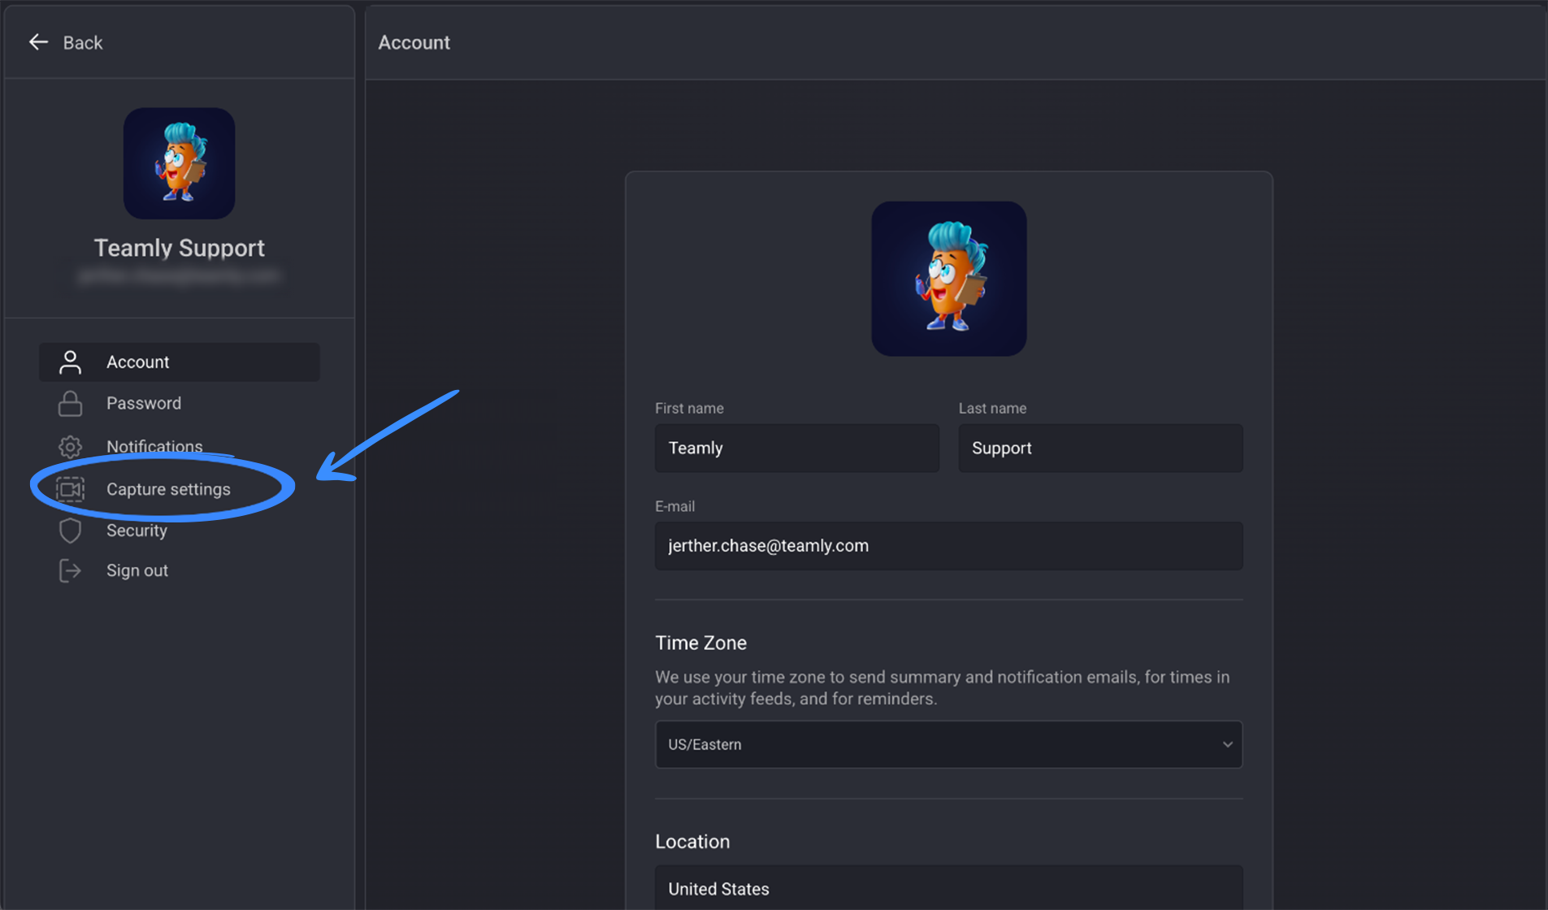Click the back arrow icon
1548x910 pixels.
click(38, 42)
